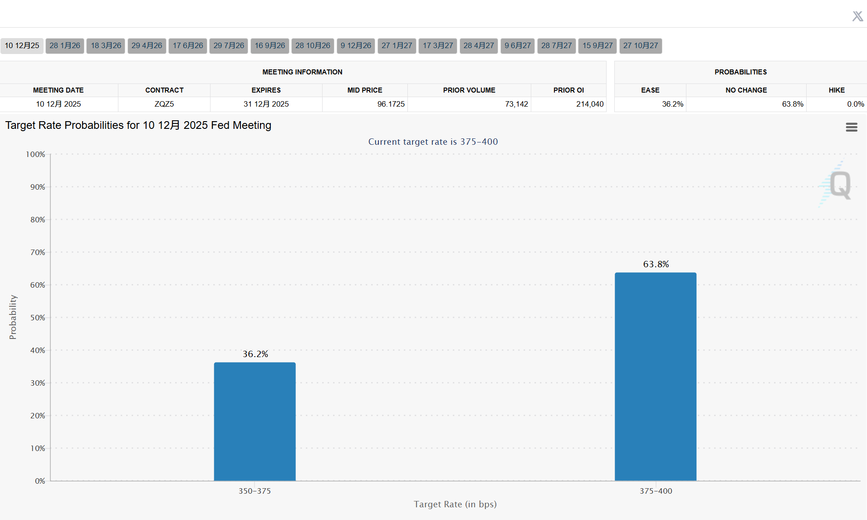Click the Q watermark logo on chart
Image resolution: width=867 pixels, height=520 pixels.
pos(836,184)
